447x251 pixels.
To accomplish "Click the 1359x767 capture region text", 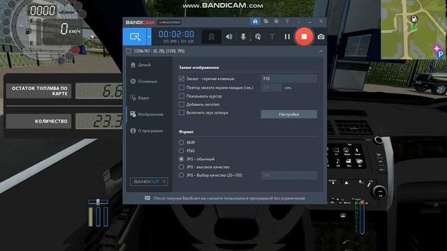I will pyautogui.click(x=159, y=51).
